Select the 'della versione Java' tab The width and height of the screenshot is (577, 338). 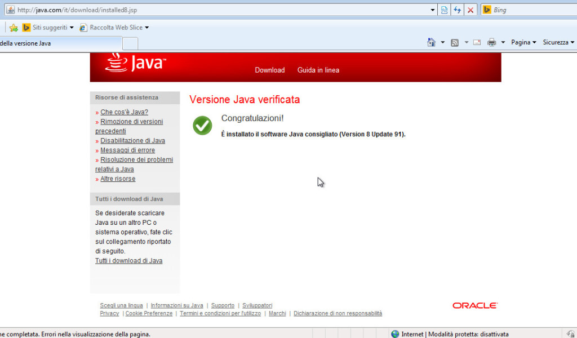click(61, 43)
